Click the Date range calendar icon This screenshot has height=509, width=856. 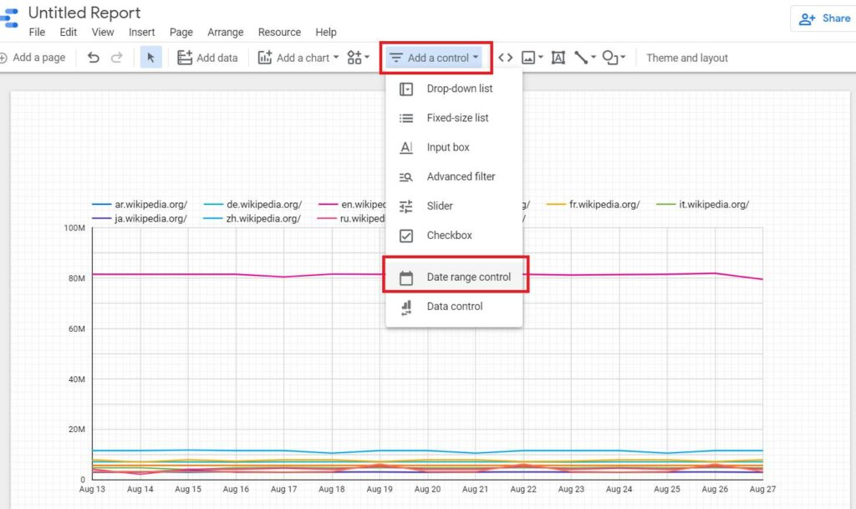[406, 277]
